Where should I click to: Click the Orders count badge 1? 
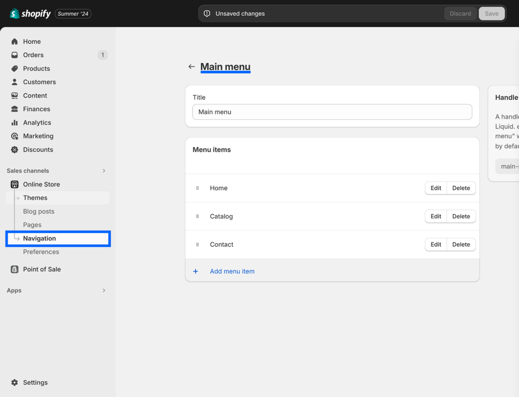pyautogui.click(x=102, y=55)
